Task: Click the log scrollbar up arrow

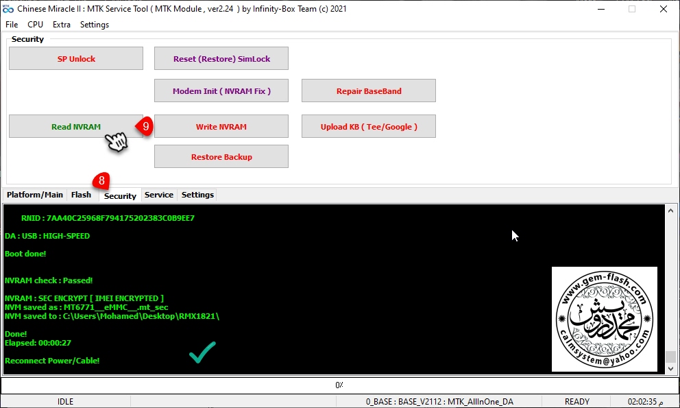Action: click(x=670, y=211)
